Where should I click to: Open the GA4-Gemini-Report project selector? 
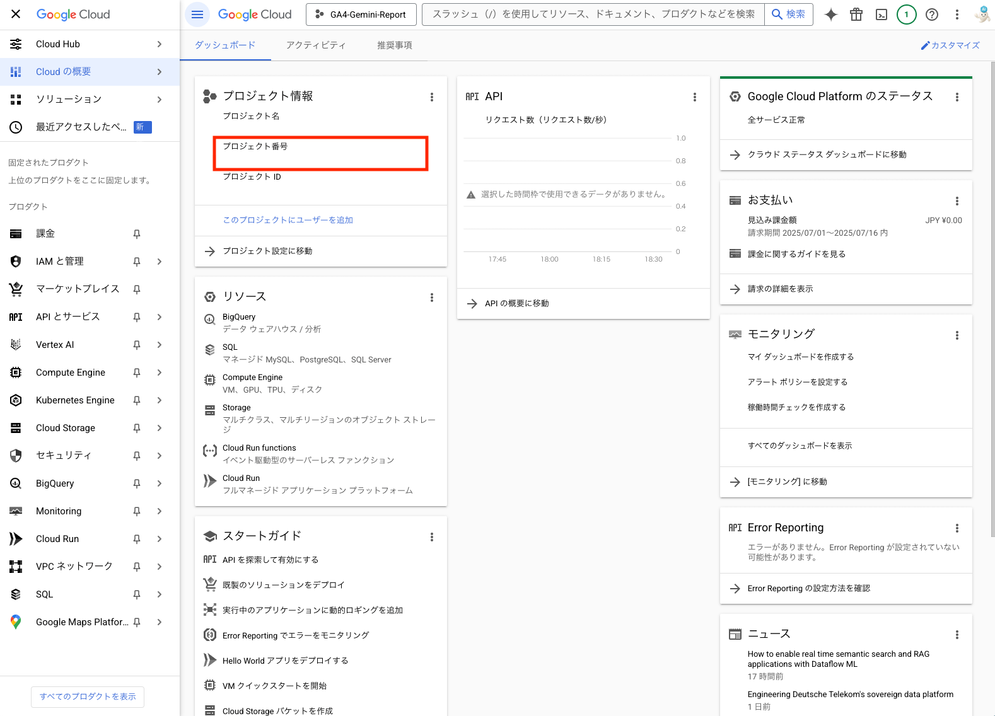361,14
